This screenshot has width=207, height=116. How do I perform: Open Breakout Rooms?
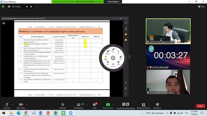point(143,106)
